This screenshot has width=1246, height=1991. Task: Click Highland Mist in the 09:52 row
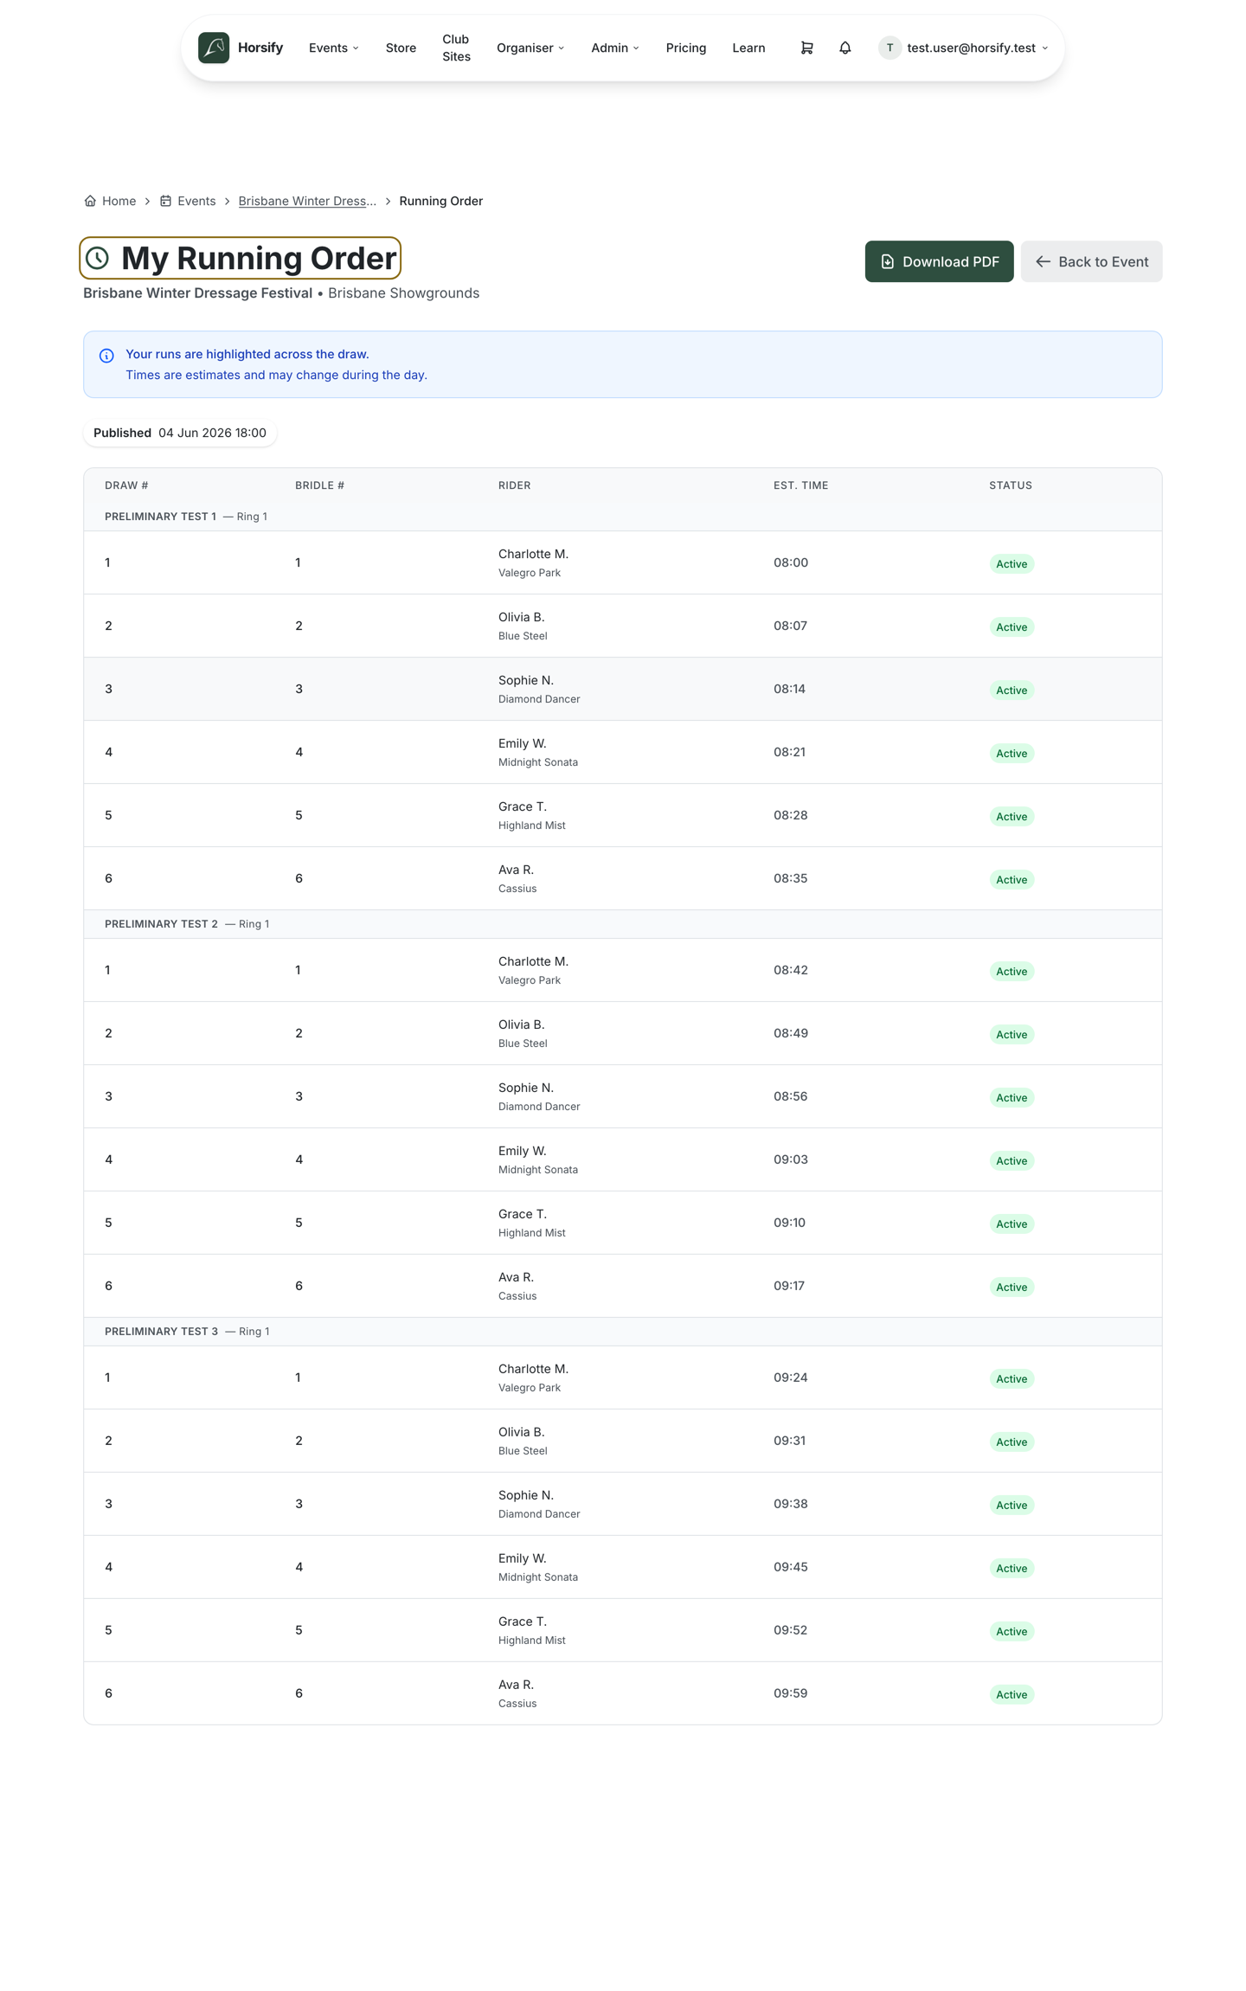(x=531, y=1641)
